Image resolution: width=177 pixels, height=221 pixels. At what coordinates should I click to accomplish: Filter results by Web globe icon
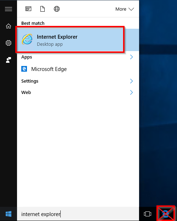57,9
